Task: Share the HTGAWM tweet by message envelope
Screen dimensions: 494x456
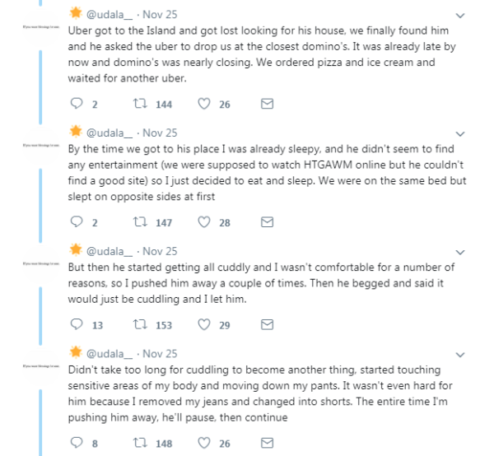Action: (267, 222)
